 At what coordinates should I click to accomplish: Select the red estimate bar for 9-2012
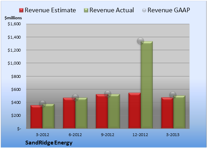click(x=102, y=111)
